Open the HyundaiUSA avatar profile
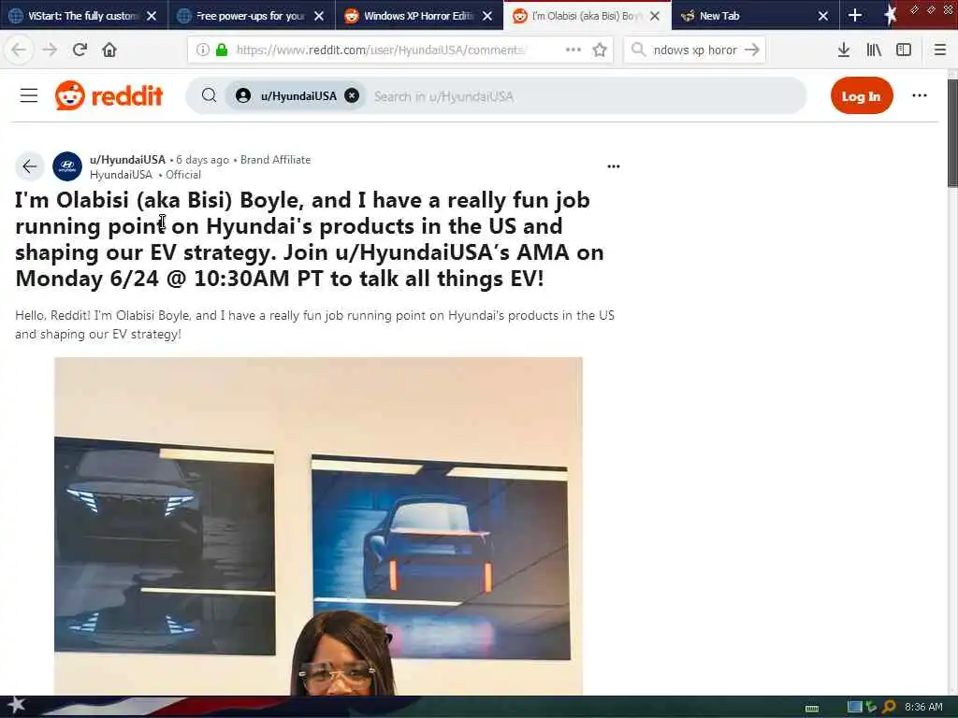 67,166
